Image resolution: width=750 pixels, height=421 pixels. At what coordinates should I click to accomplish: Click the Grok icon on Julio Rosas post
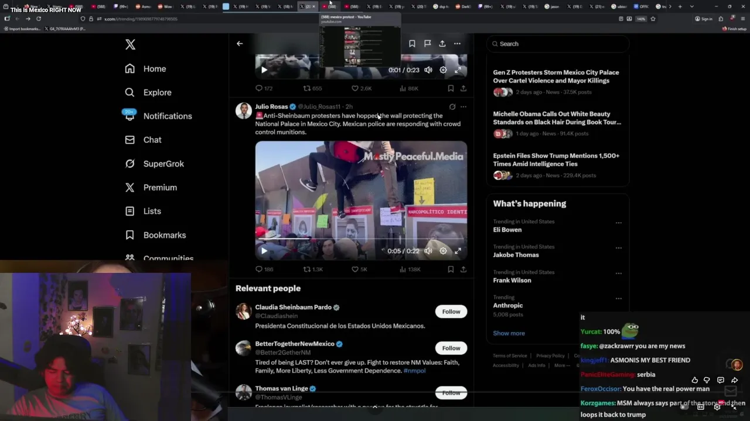[x=452, y=106]
